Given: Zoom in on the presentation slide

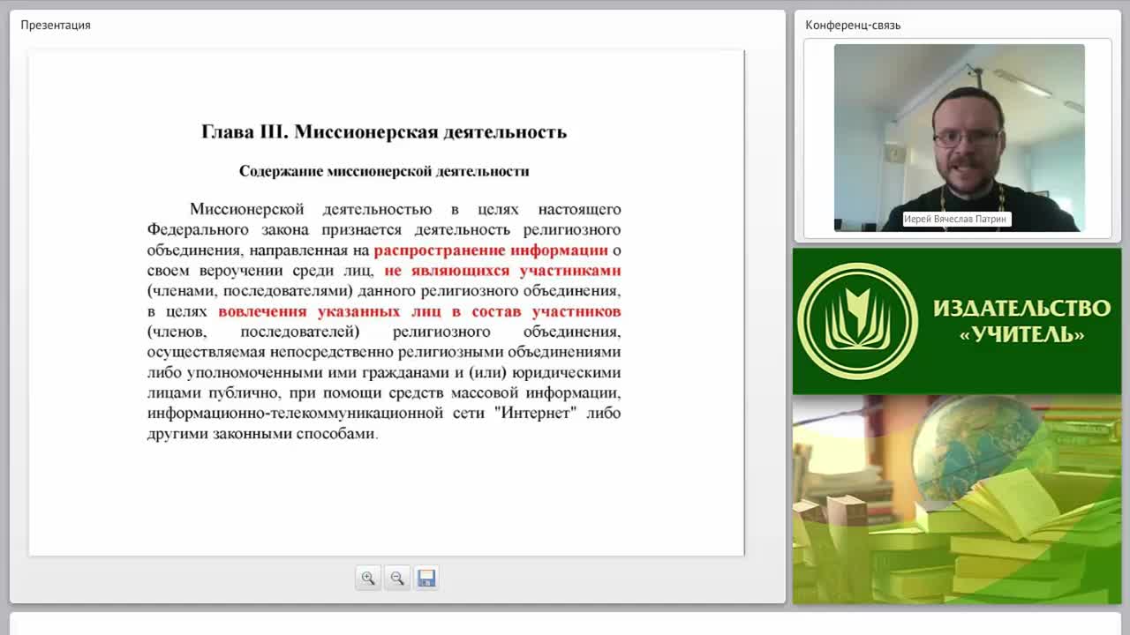Looking at the screenshot, I should point(368,578).
